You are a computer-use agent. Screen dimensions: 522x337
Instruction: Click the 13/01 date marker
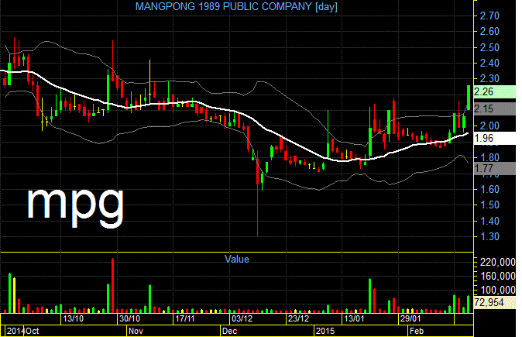[x=354, y=318]
